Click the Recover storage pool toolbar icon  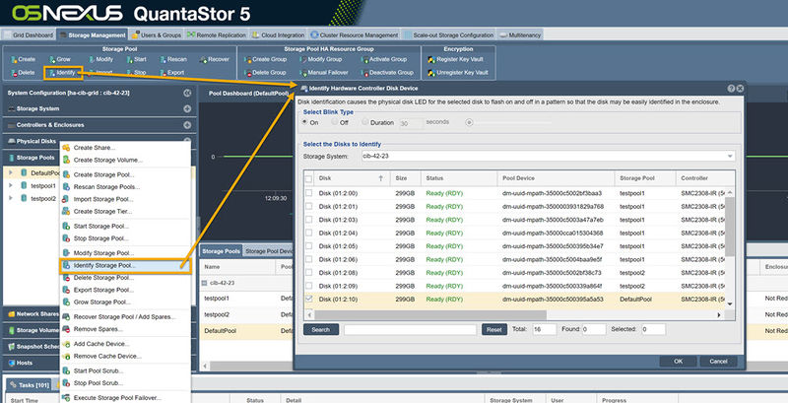(x=203, y=59)
